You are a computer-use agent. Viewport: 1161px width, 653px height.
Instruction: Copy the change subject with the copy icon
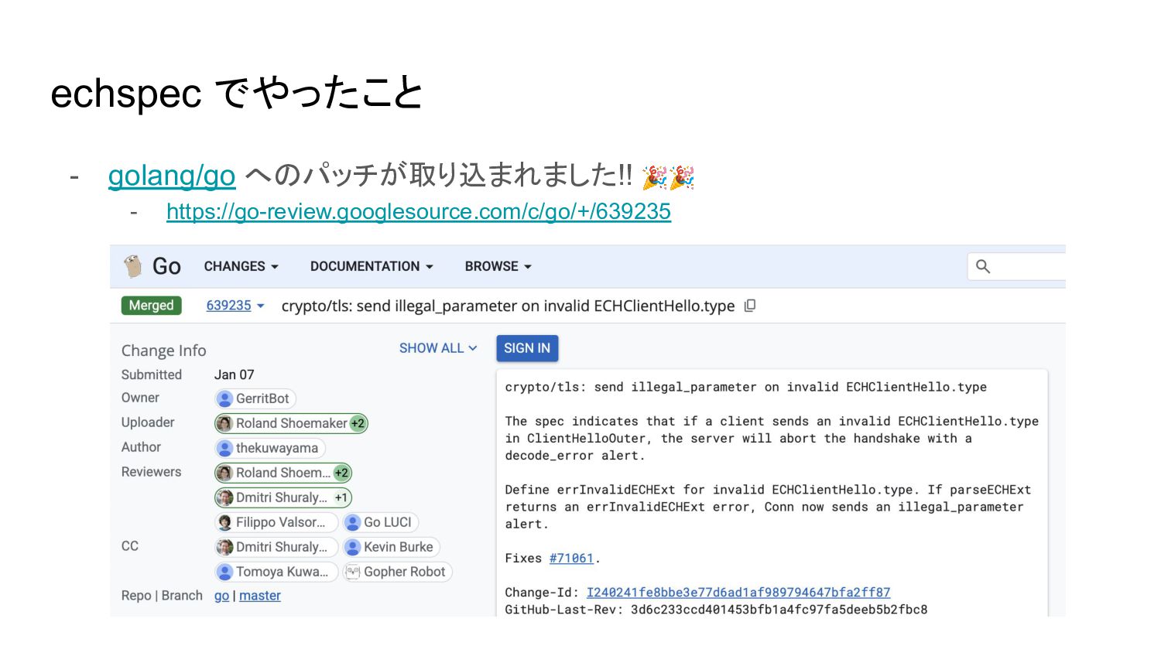(x=750, y=306)
